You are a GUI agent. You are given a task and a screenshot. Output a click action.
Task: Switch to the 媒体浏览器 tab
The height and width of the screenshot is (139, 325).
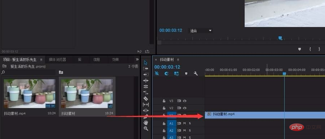point(57,60)
